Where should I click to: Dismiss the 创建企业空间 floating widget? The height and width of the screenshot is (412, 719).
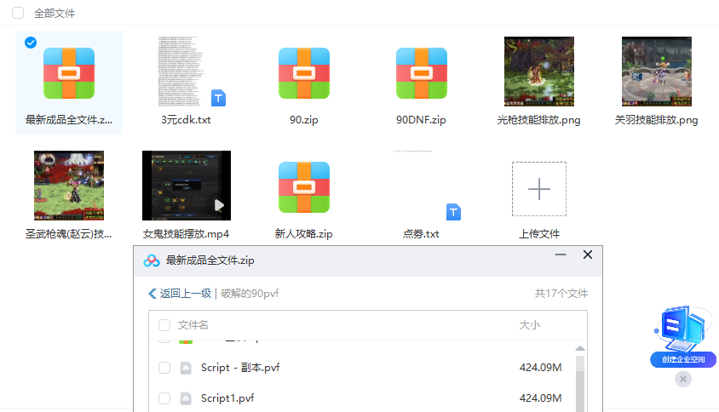(683, 379)
